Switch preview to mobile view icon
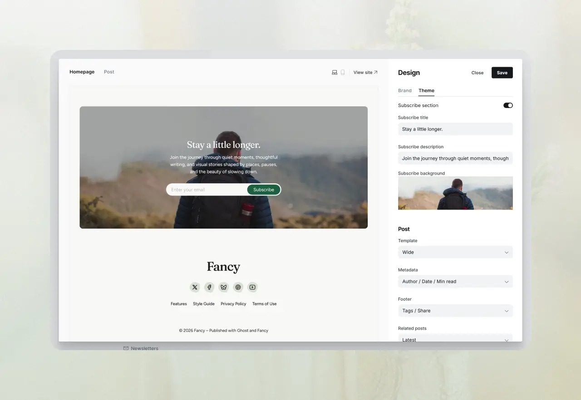The width and height of the screenshot is (581, 400). point(343,73)
